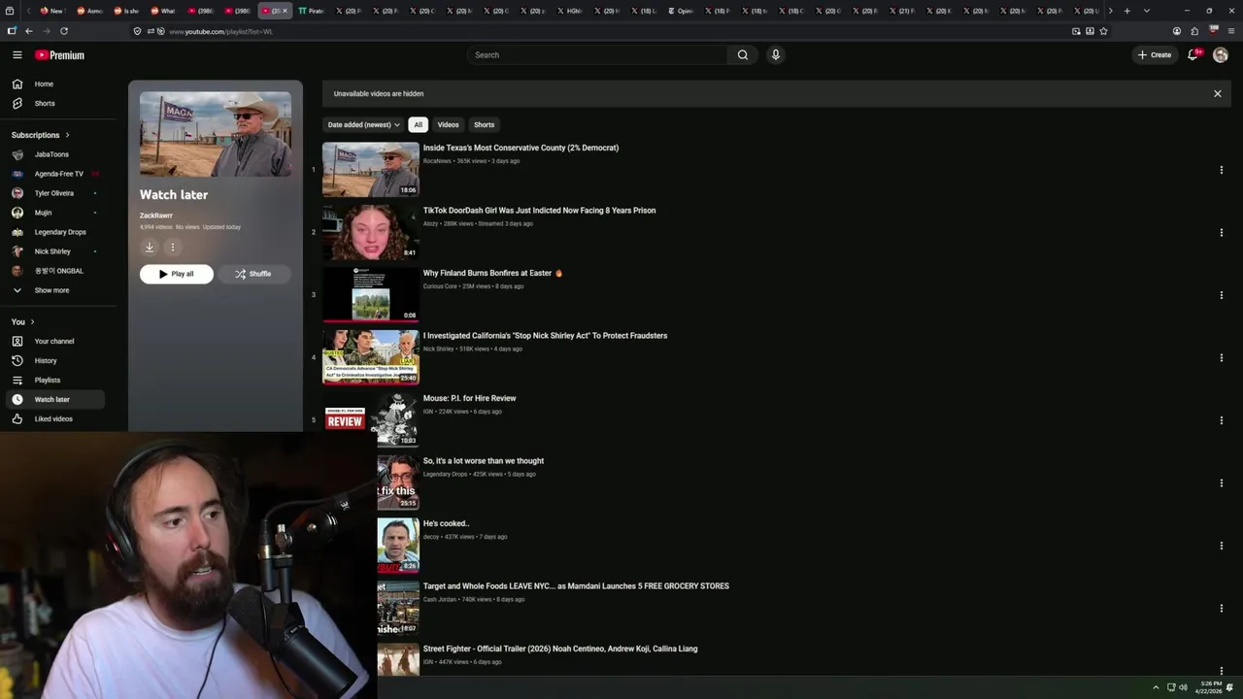Screen dimensions: 1243x699
Task: Open options for So, it's a lot worse video
Action: [x=1221, y=483]
